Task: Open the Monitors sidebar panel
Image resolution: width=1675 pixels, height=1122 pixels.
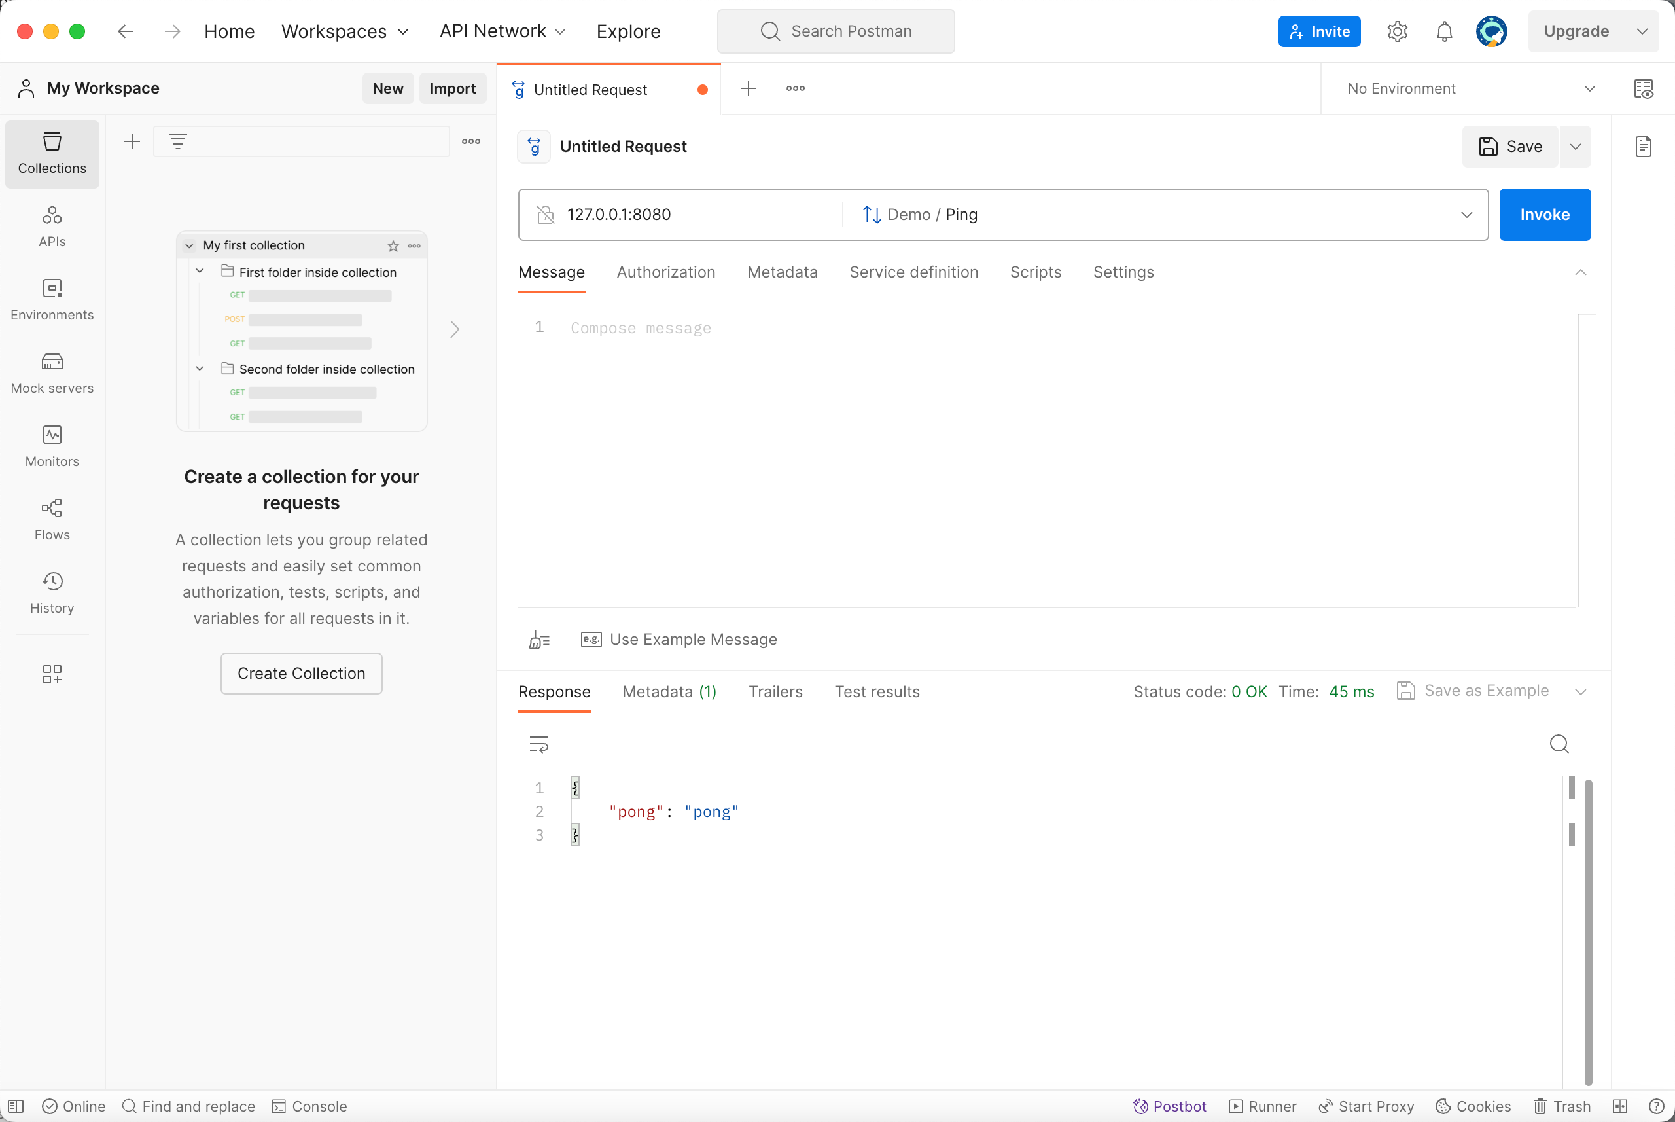Action: 52,446
